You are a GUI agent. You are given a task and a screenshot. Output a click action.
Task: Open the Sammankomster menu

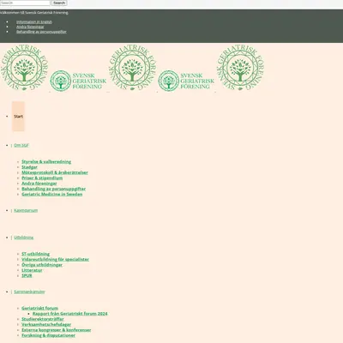point(29,292)
